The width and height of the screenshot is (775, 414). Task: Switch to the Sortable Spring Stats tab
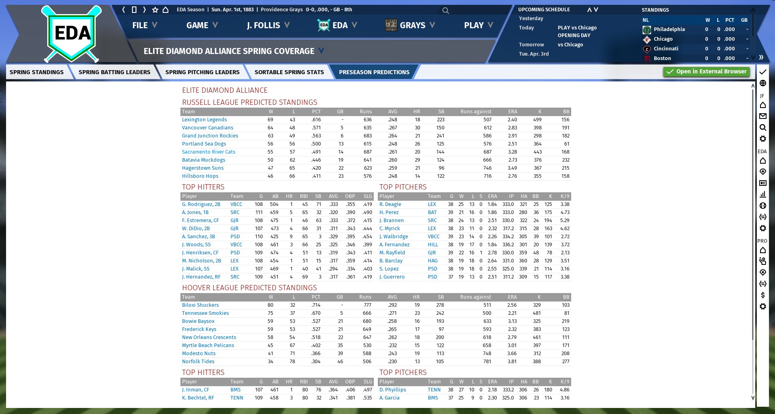pyautogui.click(x=289, y=72)
